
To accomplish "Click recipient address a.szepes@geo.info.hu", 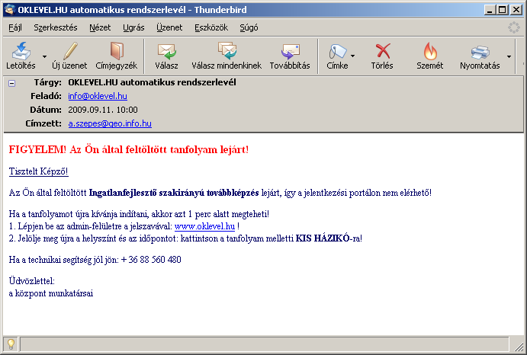I will 110,123.
